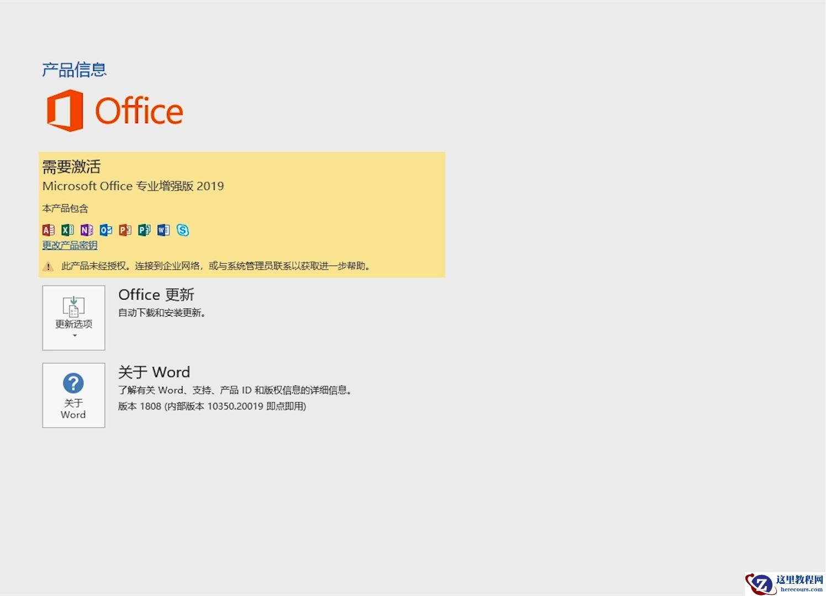
Task: Click the OneNote app icon
Action: pyautogui.click(x=87, y=230)
